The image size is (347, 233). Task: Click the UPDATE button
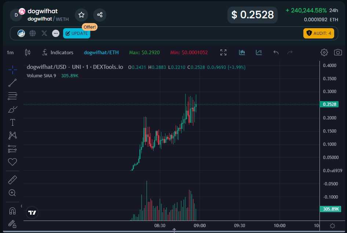77,33
